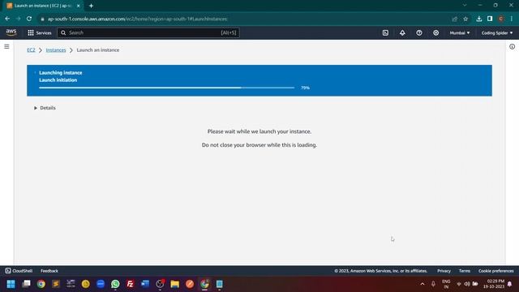Open WhatsApp from the taskbar
This screenshot has height=292, width=519.
115,284
